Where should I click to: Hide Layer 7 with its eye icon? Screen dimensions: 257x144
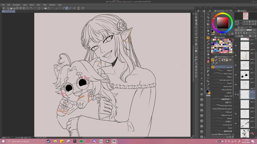tap(236, 56)
